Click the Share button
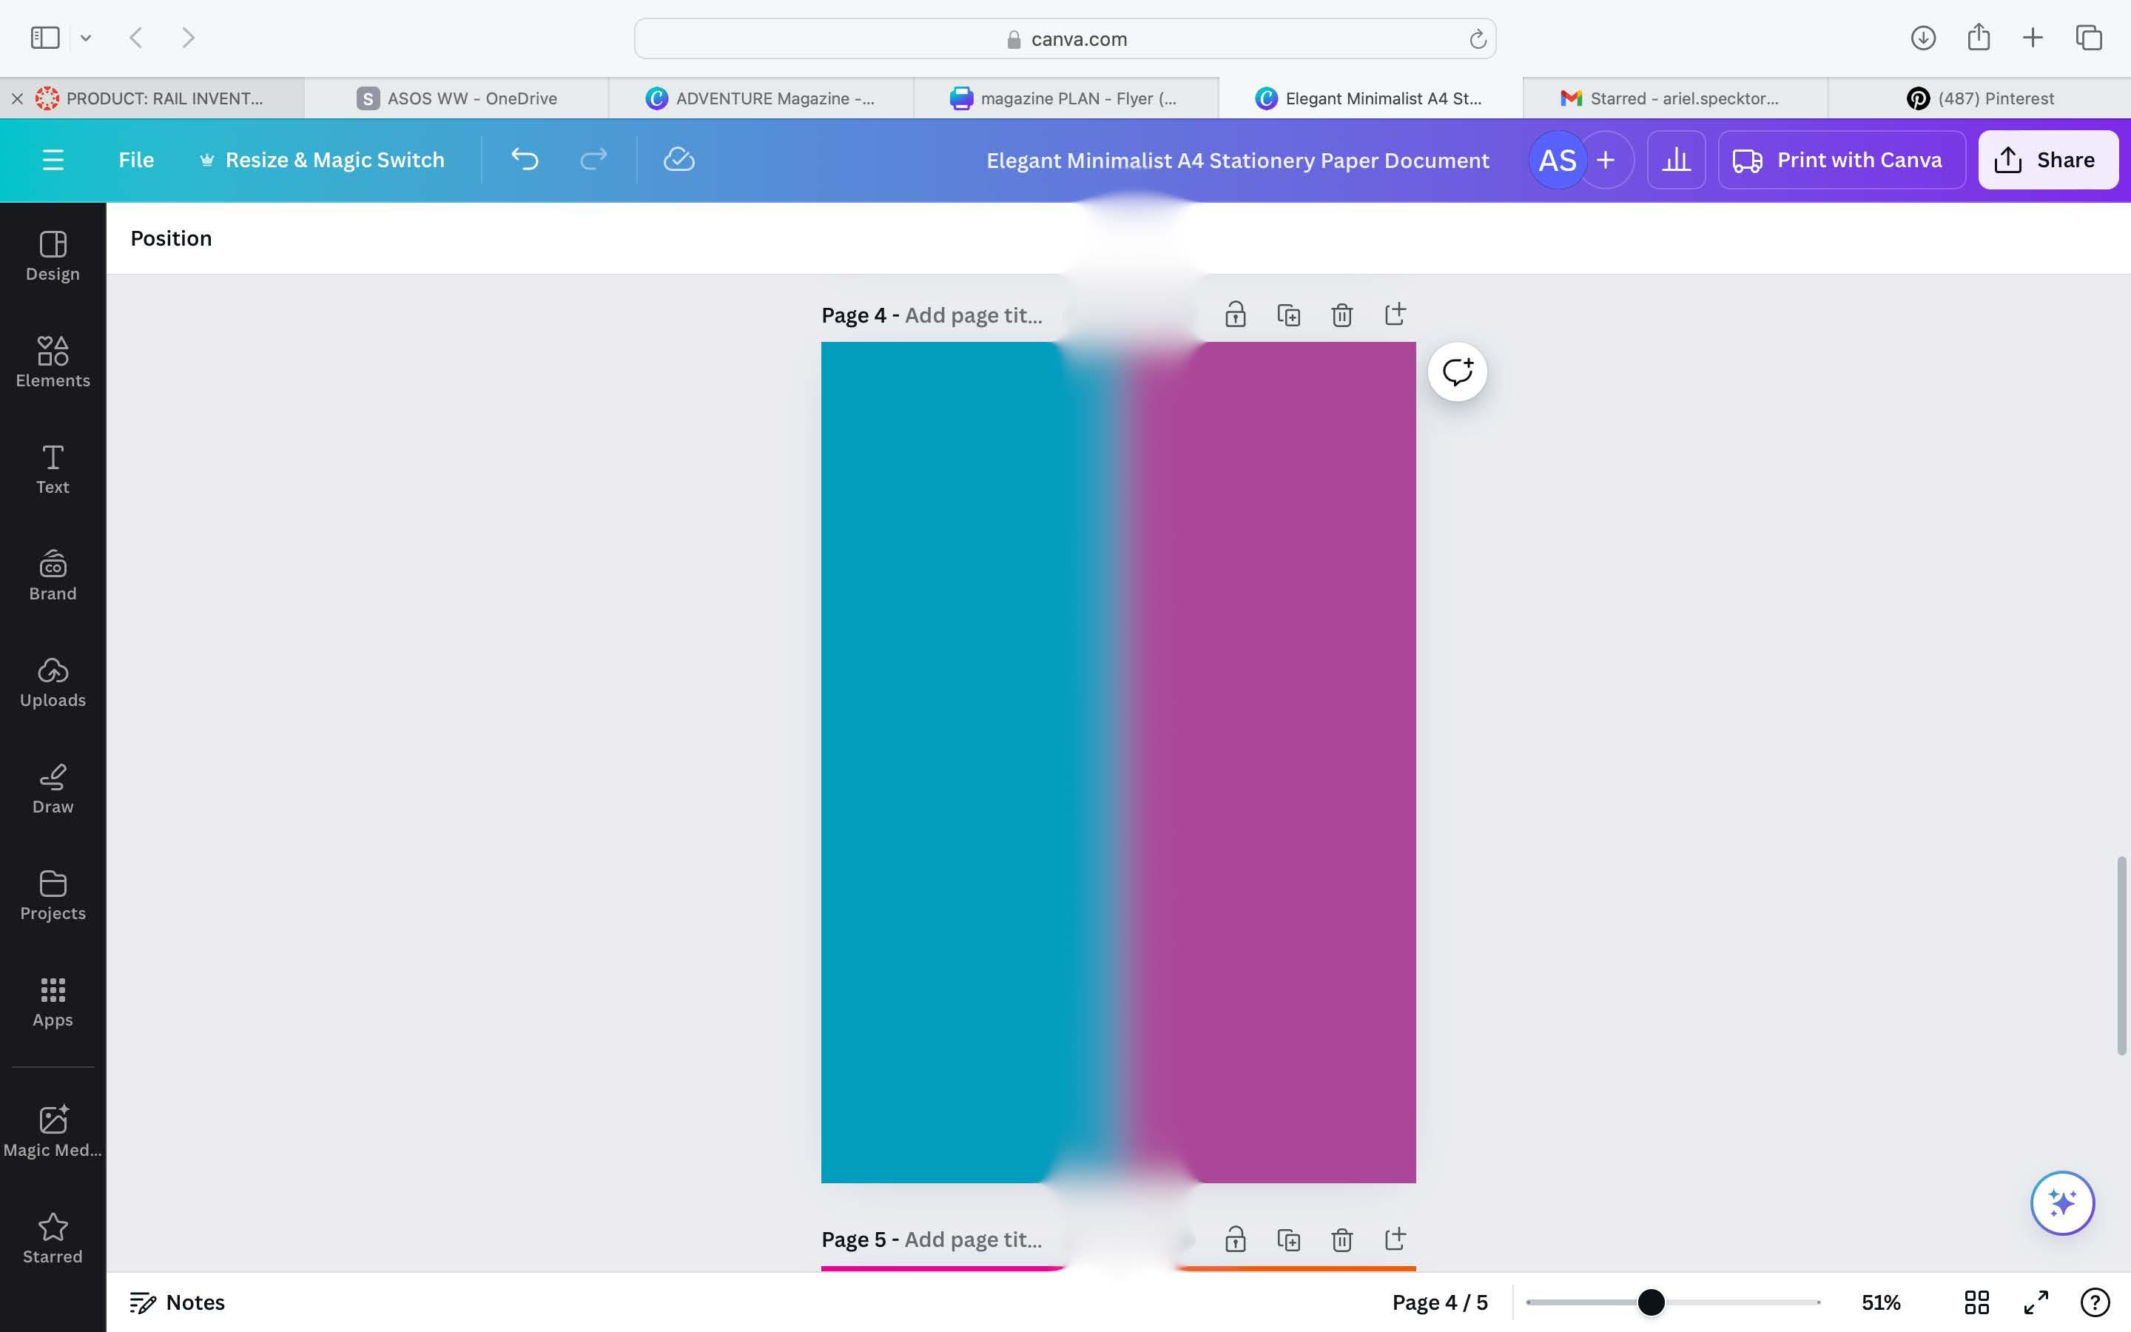Viewport: 2131px width, 1332px height. coord(2047,159)
